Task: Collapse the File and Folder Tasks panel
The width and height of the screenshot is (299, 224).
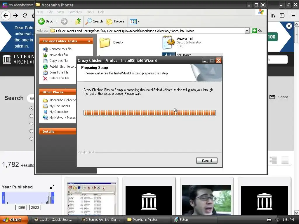Action: [x=89, y=41]
